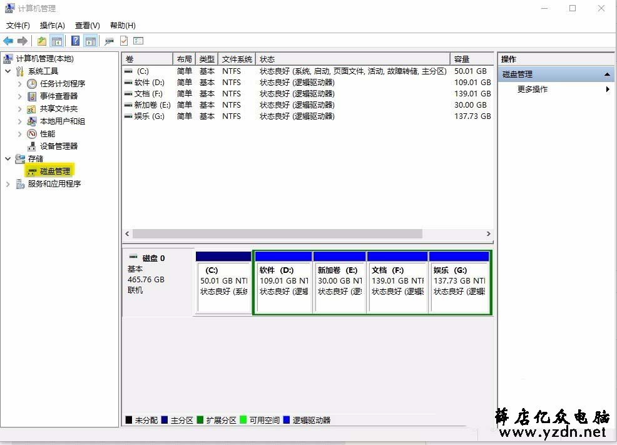Click the horizontal scrollbar thumb in volume list
Image resolution: width=617 pixels, height=445 pixels.
click(x=277, y=233)
